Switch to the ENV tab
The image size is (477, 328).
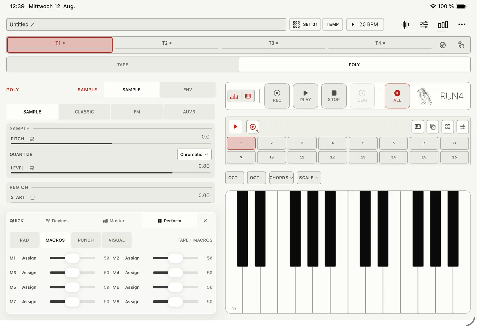click(188, 90)
